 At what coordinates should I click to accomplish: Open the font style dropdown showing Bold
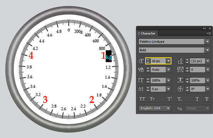[x=207, y=50]
